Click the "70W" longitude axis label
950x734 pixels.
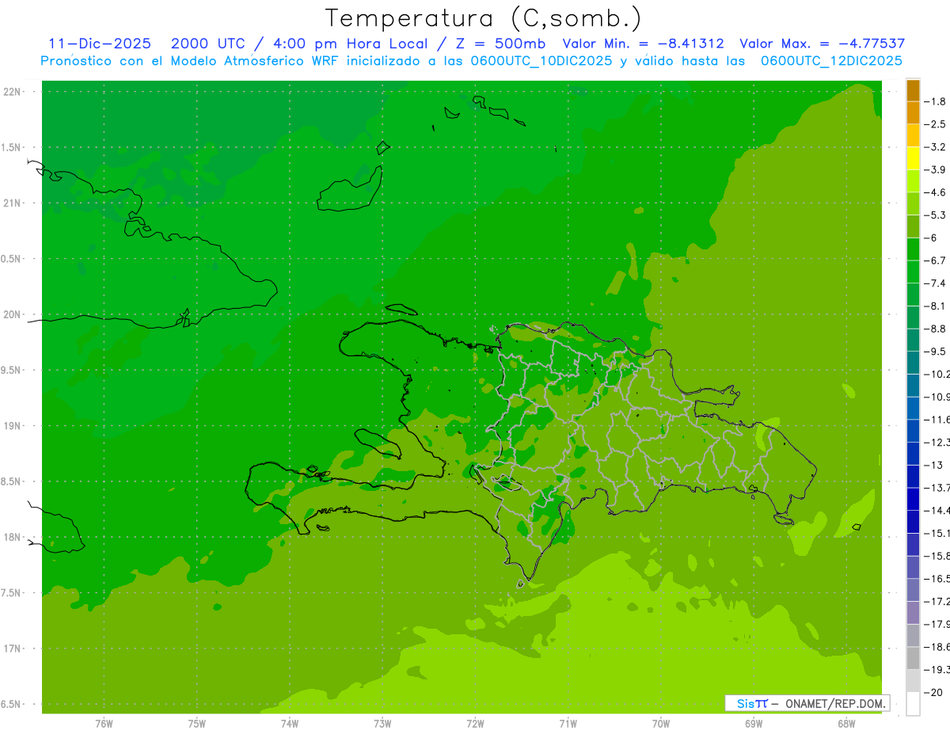661,724
